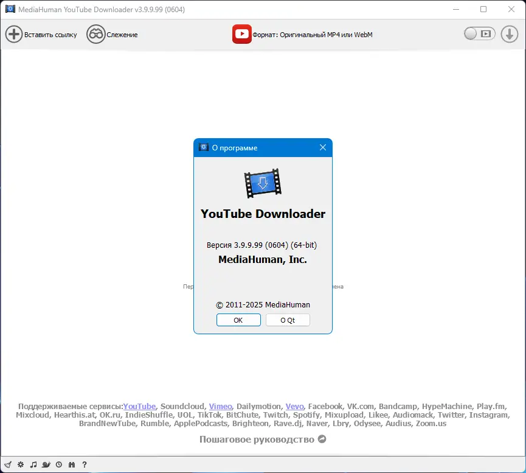Minimize the MediaHuman YouTube Downloader window
This screenshot has height=473, width=526.
click(456, 9)
